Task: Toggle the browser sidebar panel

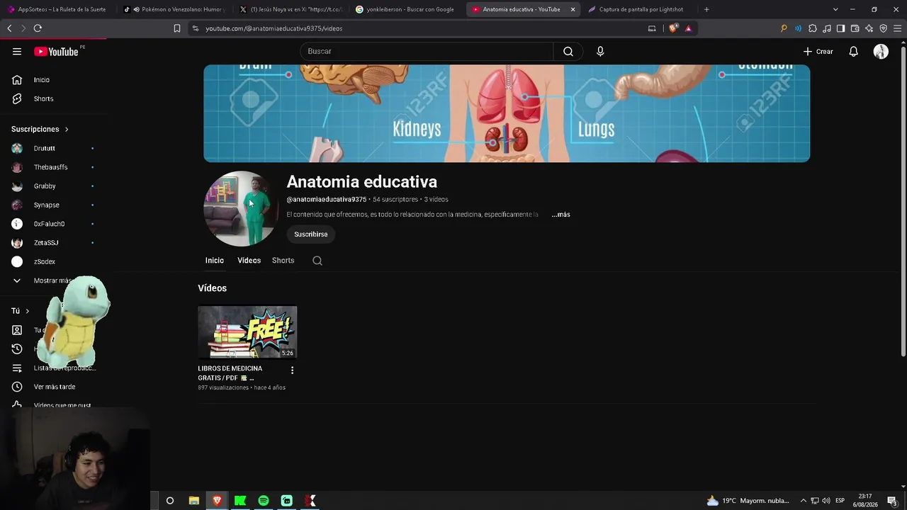Action: pos(840,28)
